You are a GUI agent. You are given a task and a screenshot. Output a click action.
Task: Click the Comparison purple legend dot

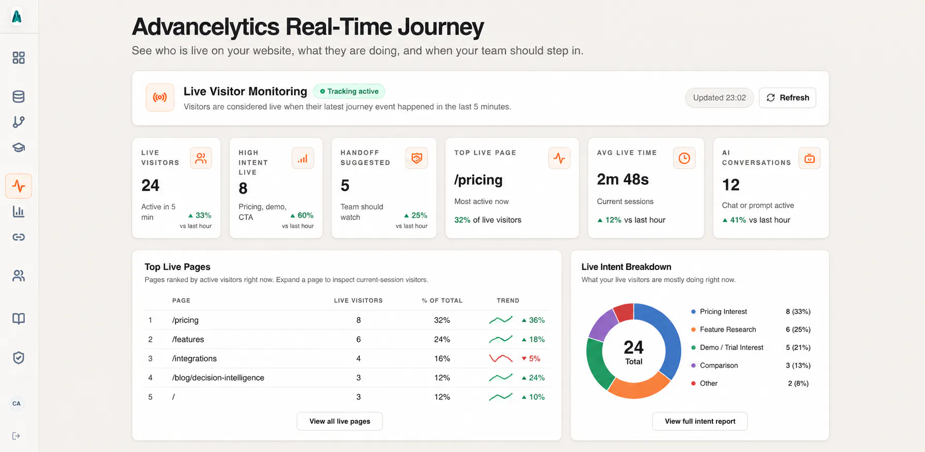pos(693,365)
